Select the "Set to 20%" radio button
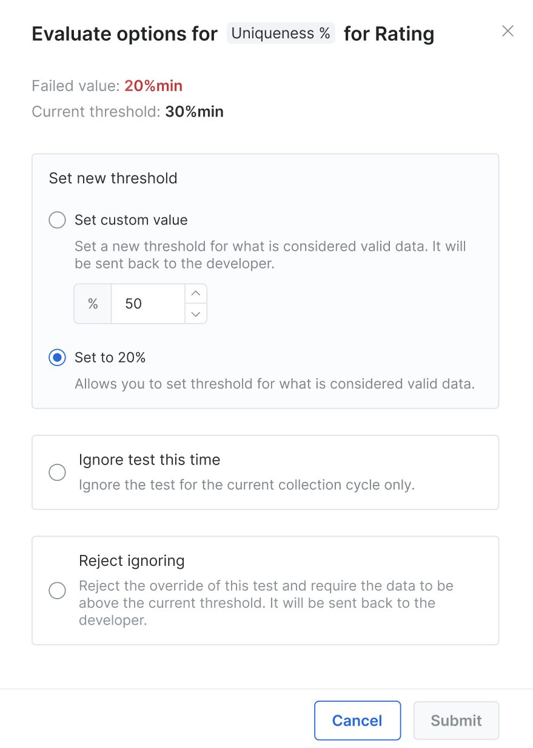This screenshot has height=748, width=533. 57,358
